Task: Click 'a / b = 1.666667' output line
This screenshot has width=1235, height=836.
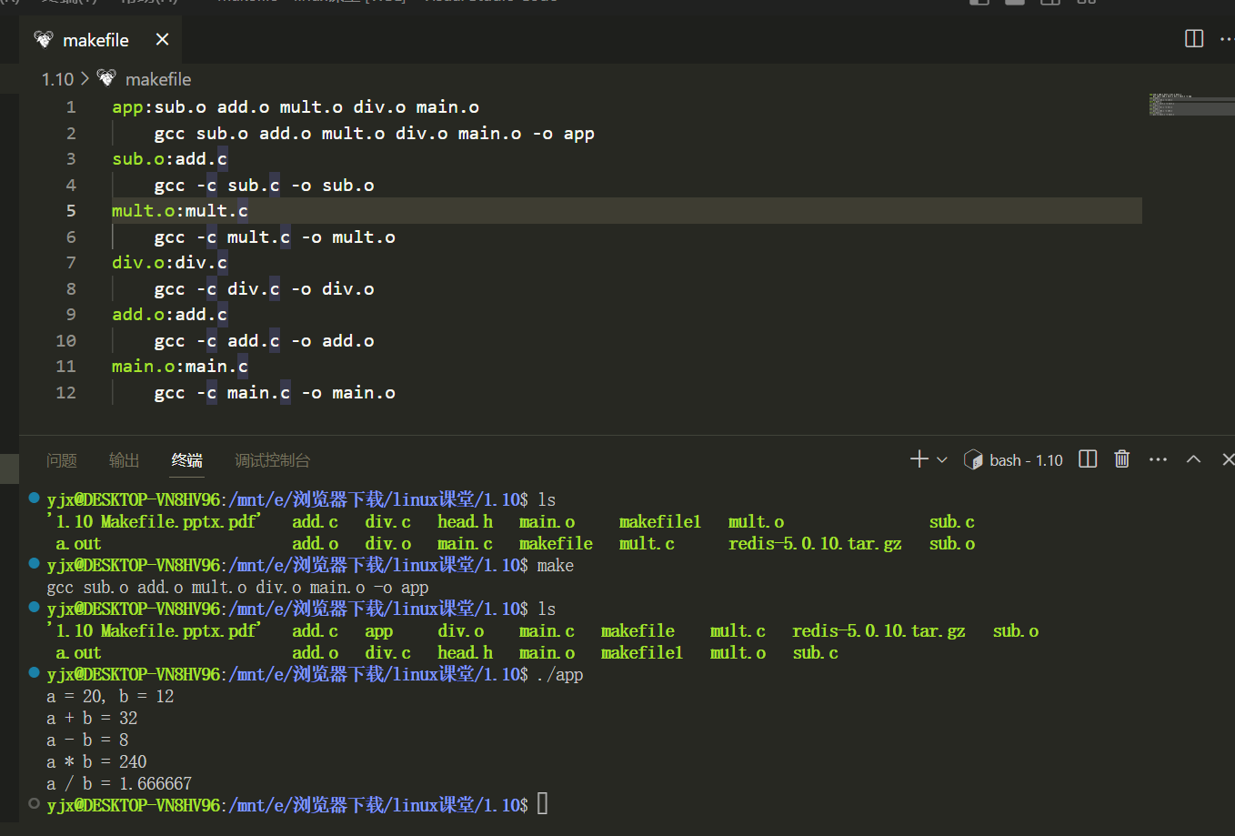Action: (x=119, y=783)
